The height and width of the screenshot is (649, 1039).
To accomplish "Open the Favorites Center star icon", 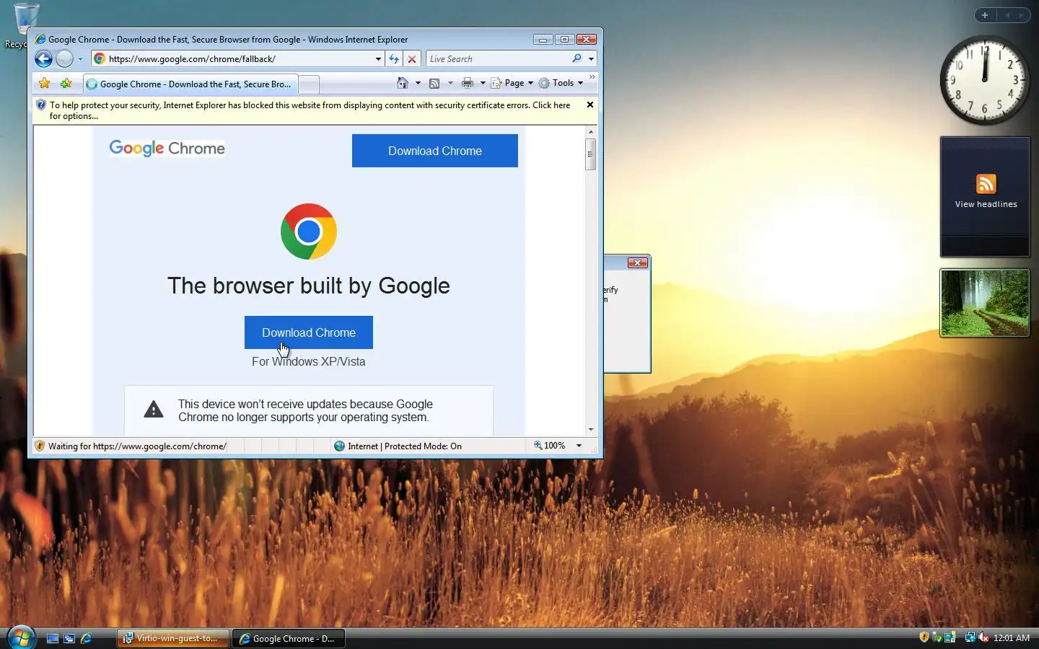I will (x=45, y=84).
